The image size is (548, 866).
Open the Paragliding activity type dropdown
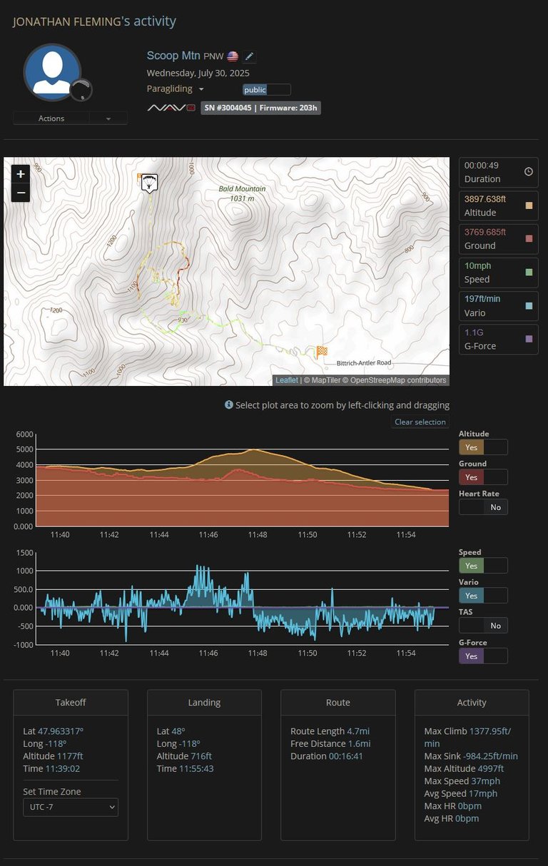click(176, 89)
